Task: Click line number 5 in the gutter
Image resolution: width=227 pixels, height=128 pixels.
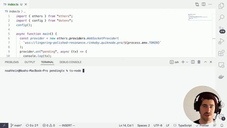Action: (x=9, y=34)
